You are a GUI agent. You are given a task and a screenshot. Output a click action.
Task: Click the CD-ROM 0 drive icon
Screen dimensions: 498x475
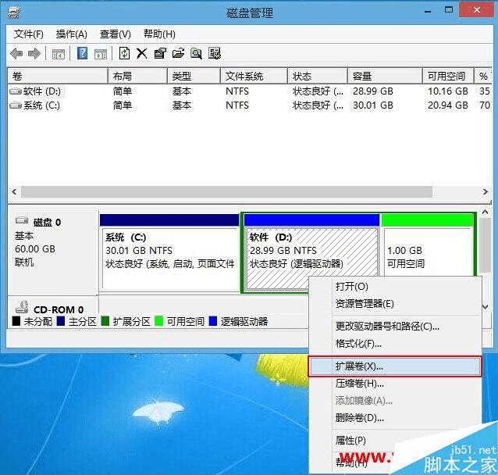point(22,307)
